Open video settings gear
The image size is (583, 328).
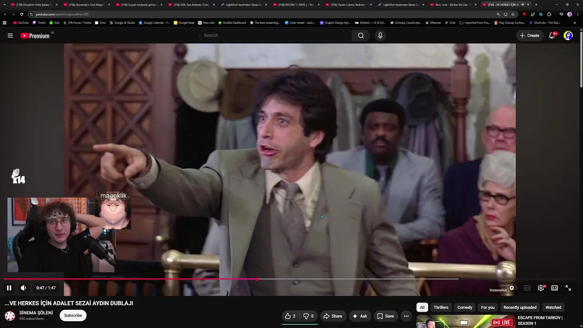click(541, 288)
